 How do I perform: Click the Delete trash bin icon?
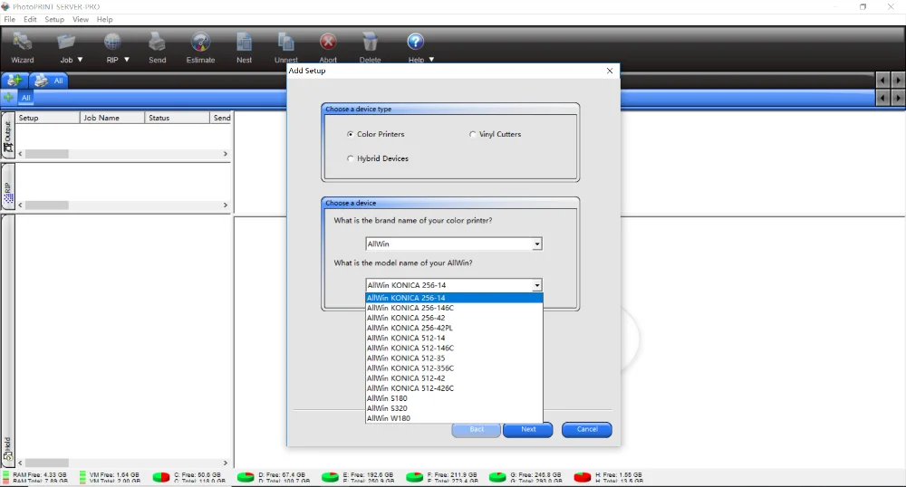370,43
